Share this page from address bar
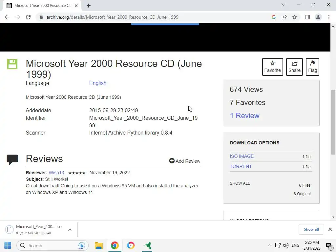Screen dimensions: 336x252 pyautogui.click(x=284, y=17)
